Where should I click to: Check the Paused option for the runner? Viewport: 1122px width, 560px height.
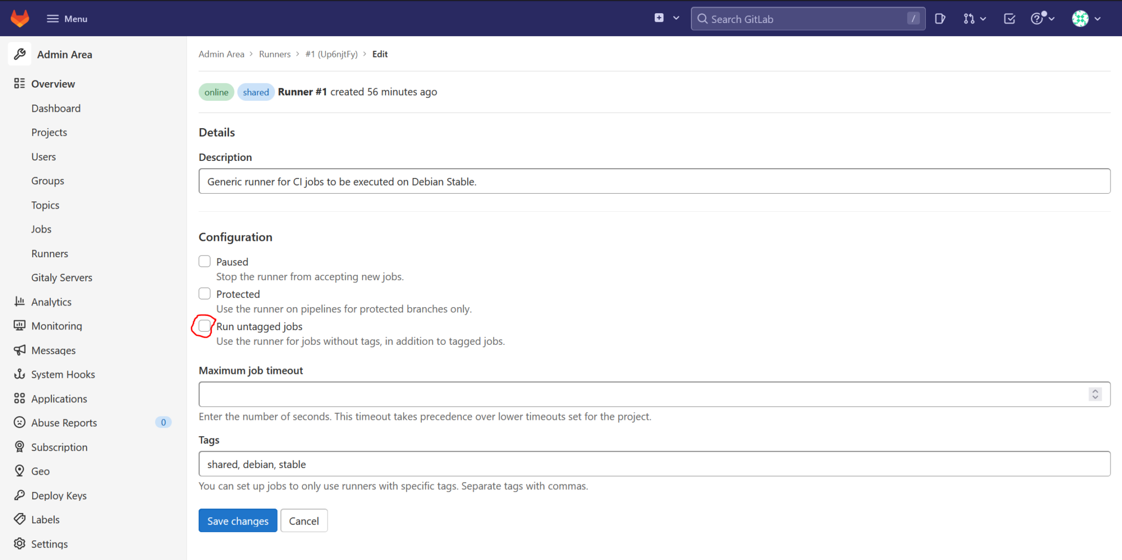pyautogui.click(x=204, y=261)
